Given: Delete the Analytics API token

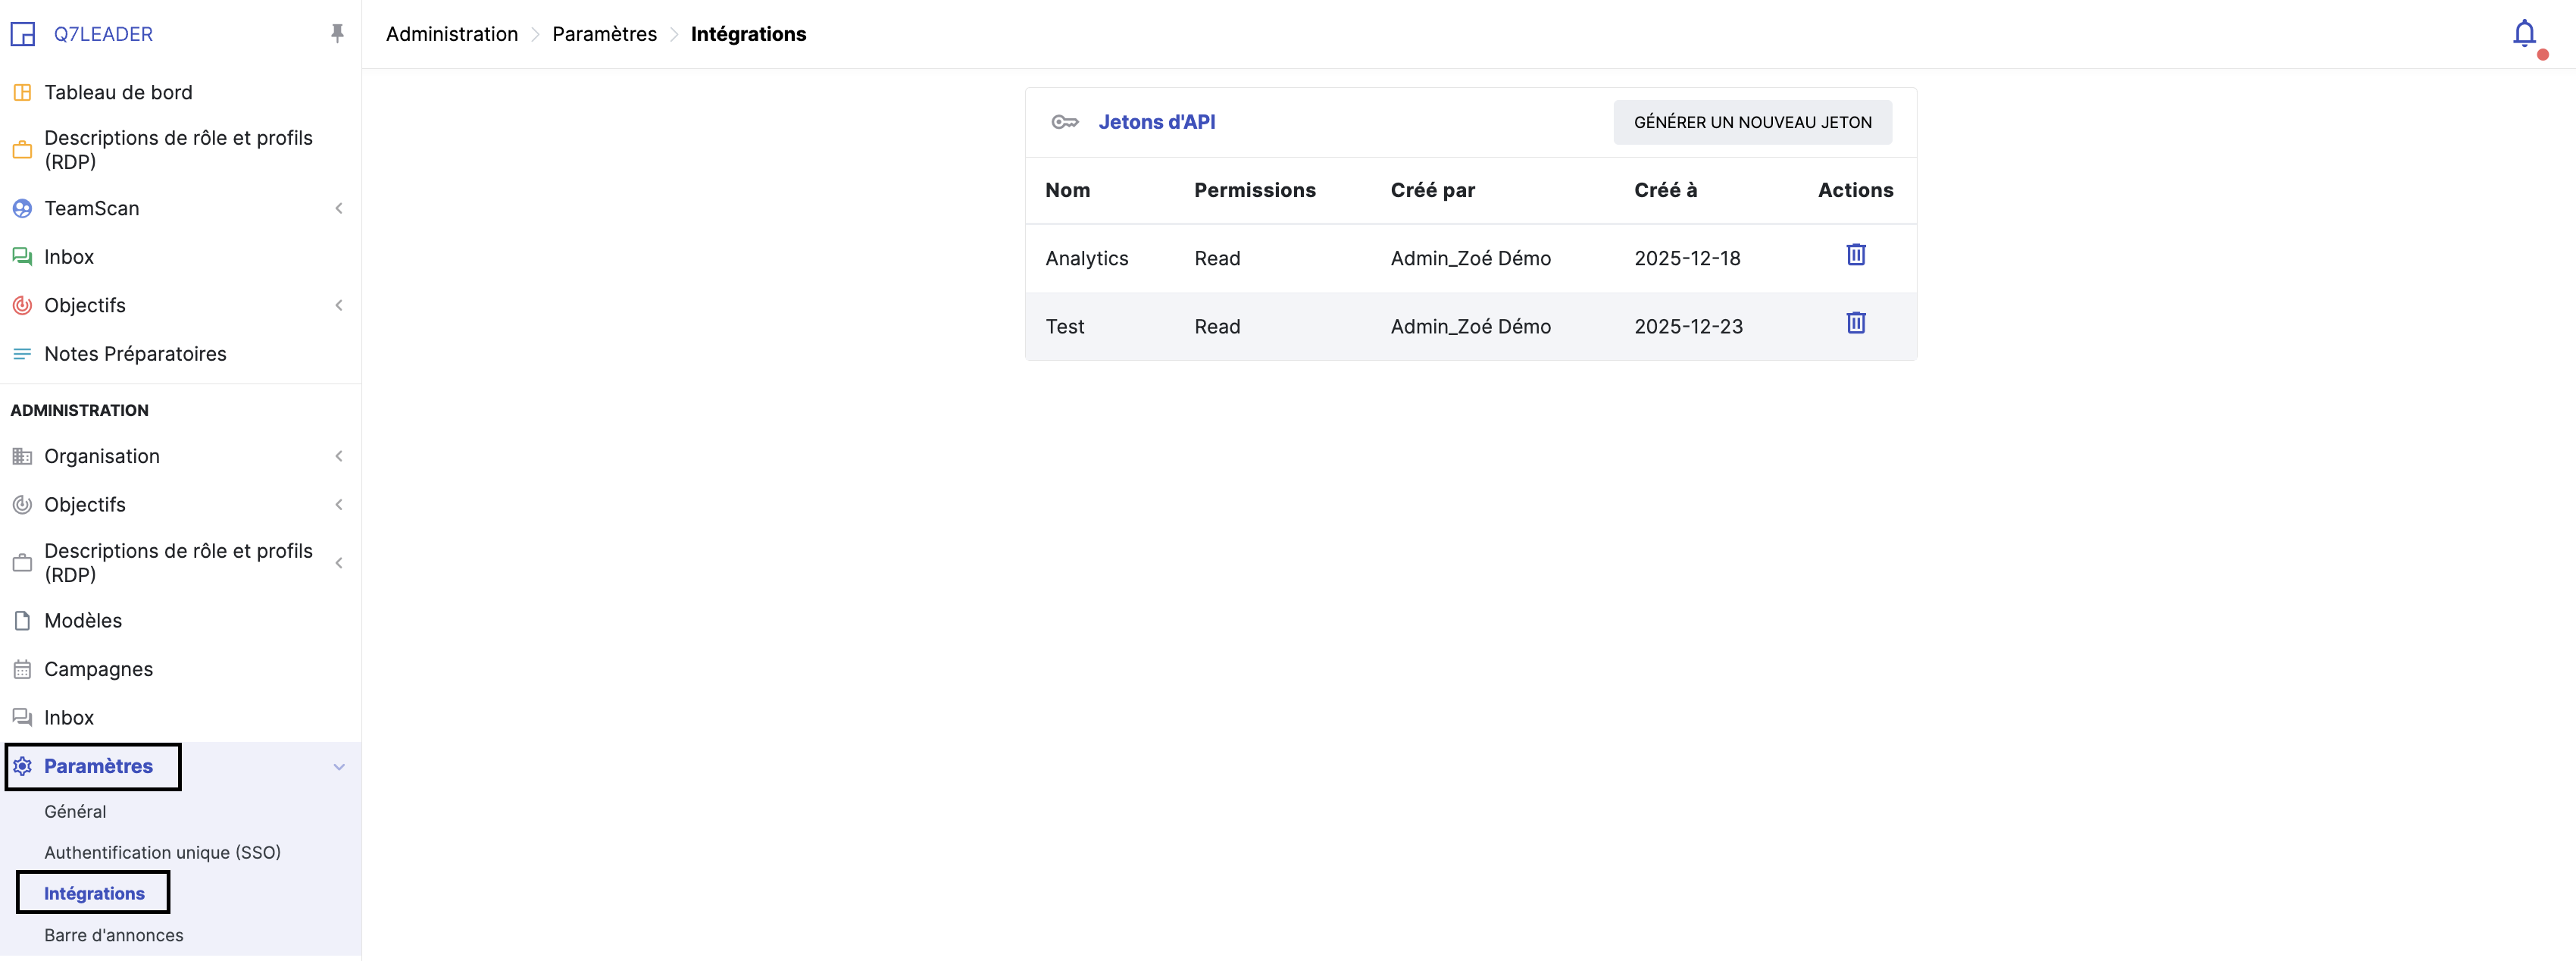Looking at the screenshot, I should [1855, 255].
